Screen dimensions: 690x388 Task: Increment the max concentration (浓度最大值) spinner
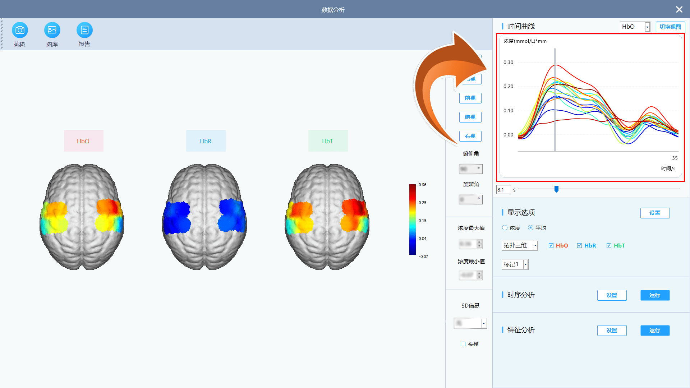[479, 242]
